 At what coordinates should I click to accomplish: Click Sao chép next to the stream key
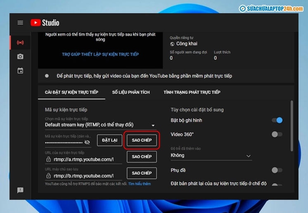tap(142, 140)
